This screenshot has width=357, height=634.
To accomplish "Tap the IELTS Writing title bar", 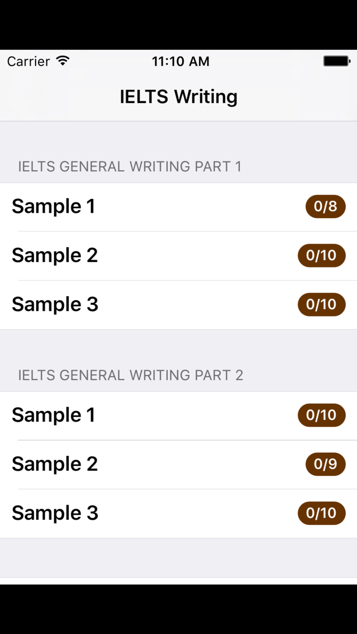I will click(178, 96).
